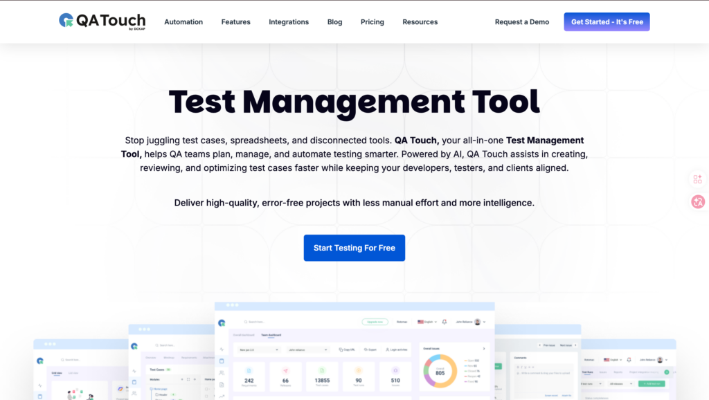Click the Issues 510 stat card icon
This screenshot has width=709, height=400.
click(395, 371)
